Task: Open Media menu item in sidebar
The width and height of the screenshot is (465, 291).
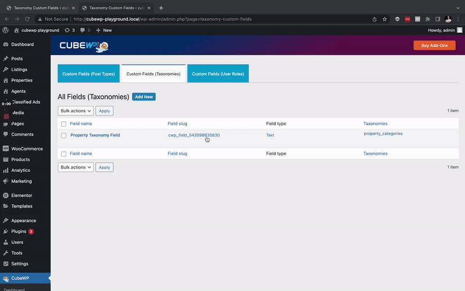Action: (x=18, y=113)
